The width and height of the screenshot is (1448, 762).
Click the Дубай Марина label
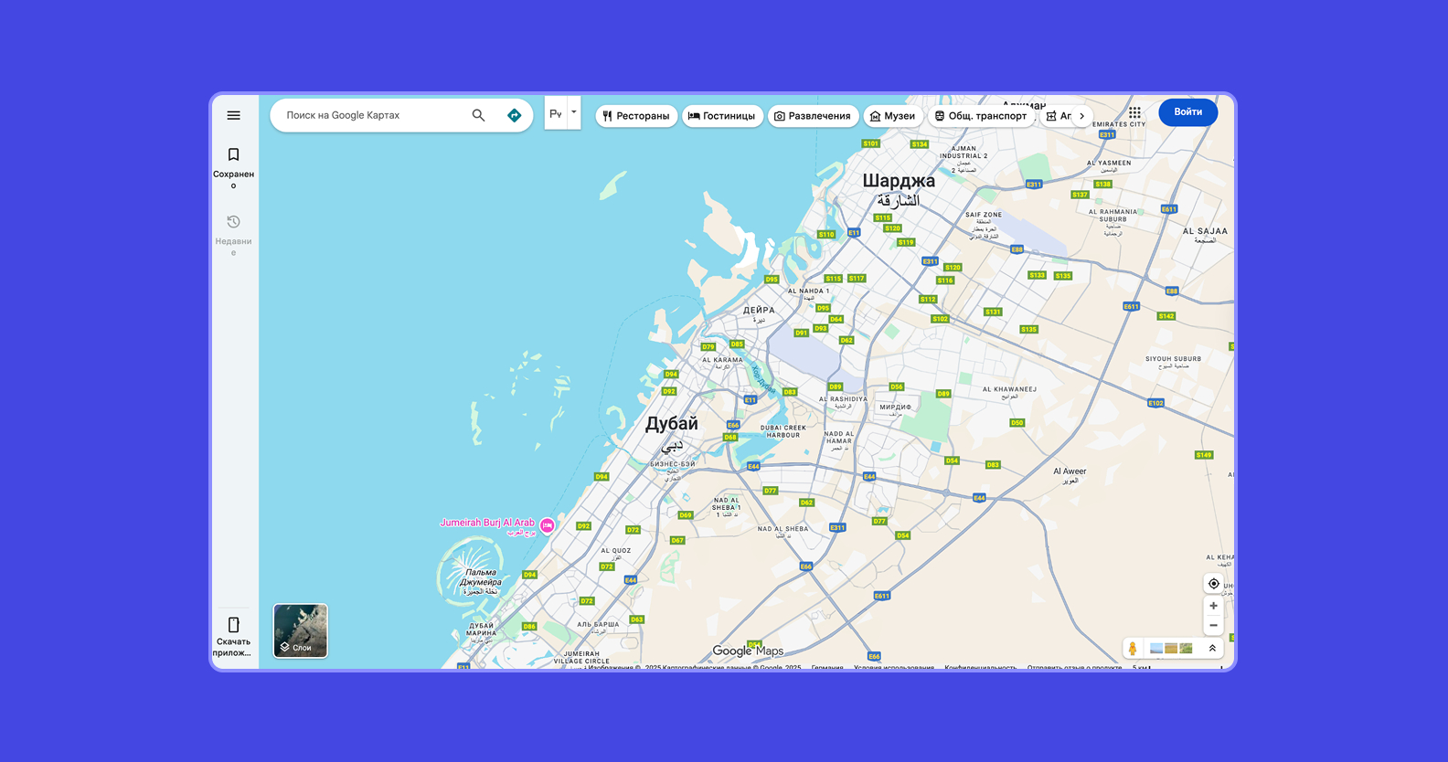pyautogui.click(x=482, y=630)
